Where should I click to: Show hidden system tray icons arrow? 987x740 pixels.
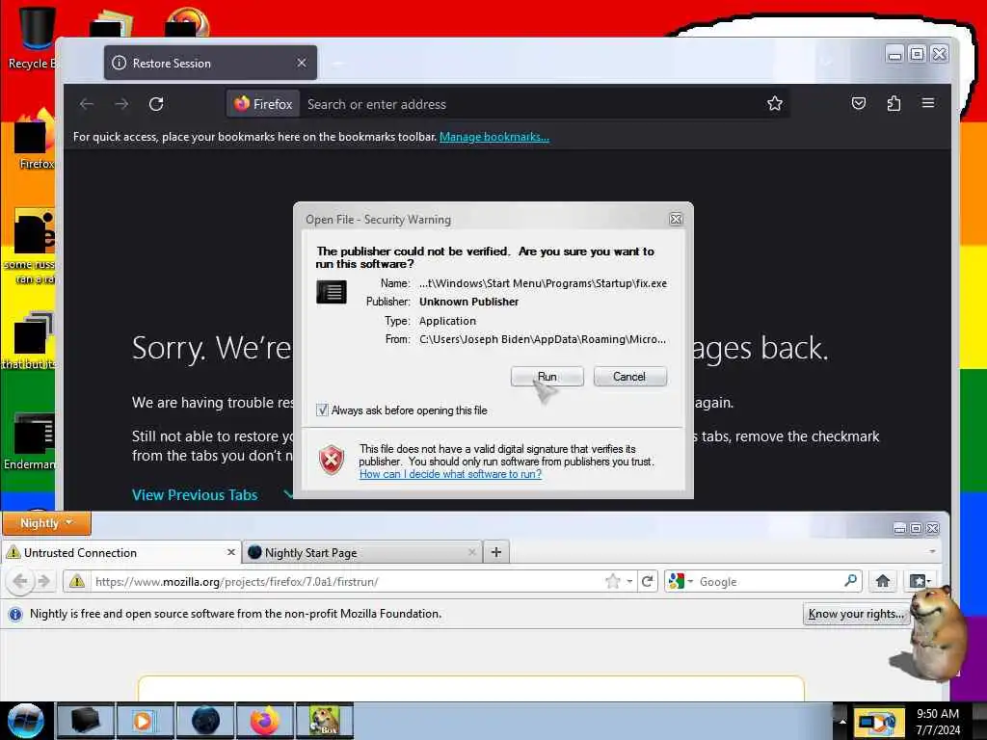click(x=842, y=721)
